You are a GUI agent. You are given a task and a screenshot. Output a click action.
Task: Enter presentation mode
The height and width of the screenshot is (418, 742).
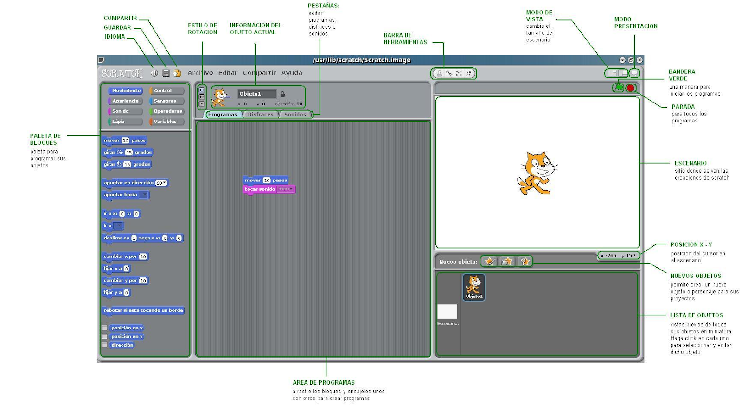point(634,73)
